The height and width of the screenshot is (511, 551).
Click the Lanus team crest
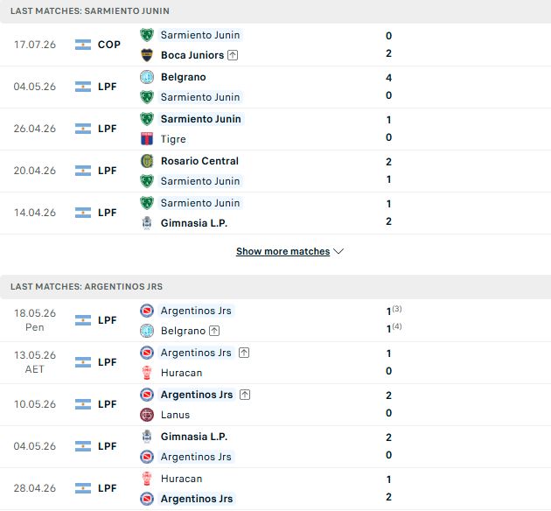click(x=147, y=415)
